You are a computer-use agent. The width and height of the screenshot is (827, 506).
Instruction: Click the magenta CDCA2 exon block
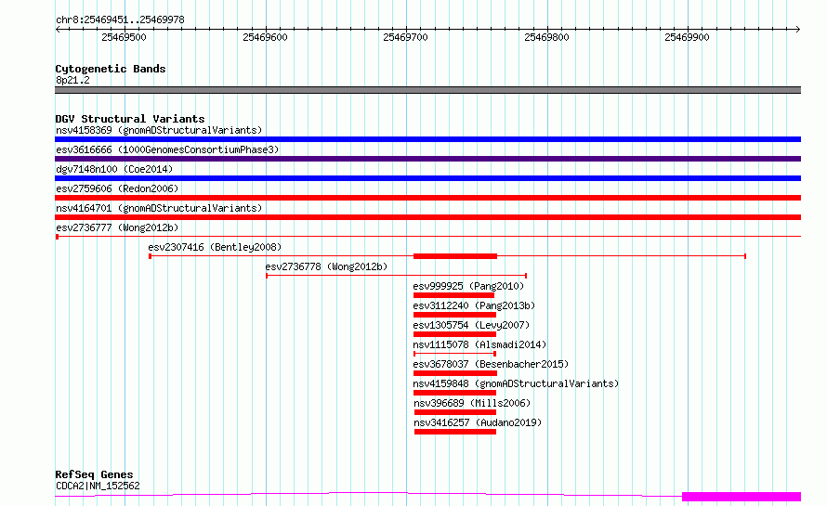click(742, 497)
